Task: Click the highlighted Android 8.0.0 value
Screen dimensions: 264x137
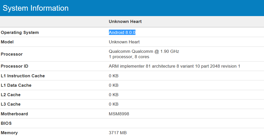Action: tap(122, 32)
